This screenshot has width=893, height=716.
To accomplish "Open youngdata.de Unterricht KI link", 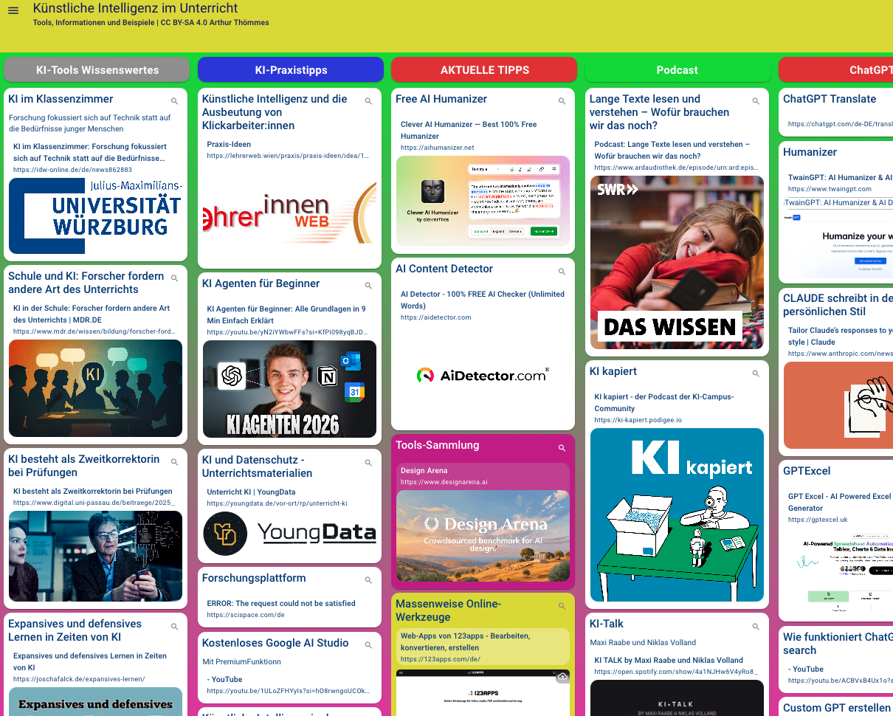I will 277,503.
